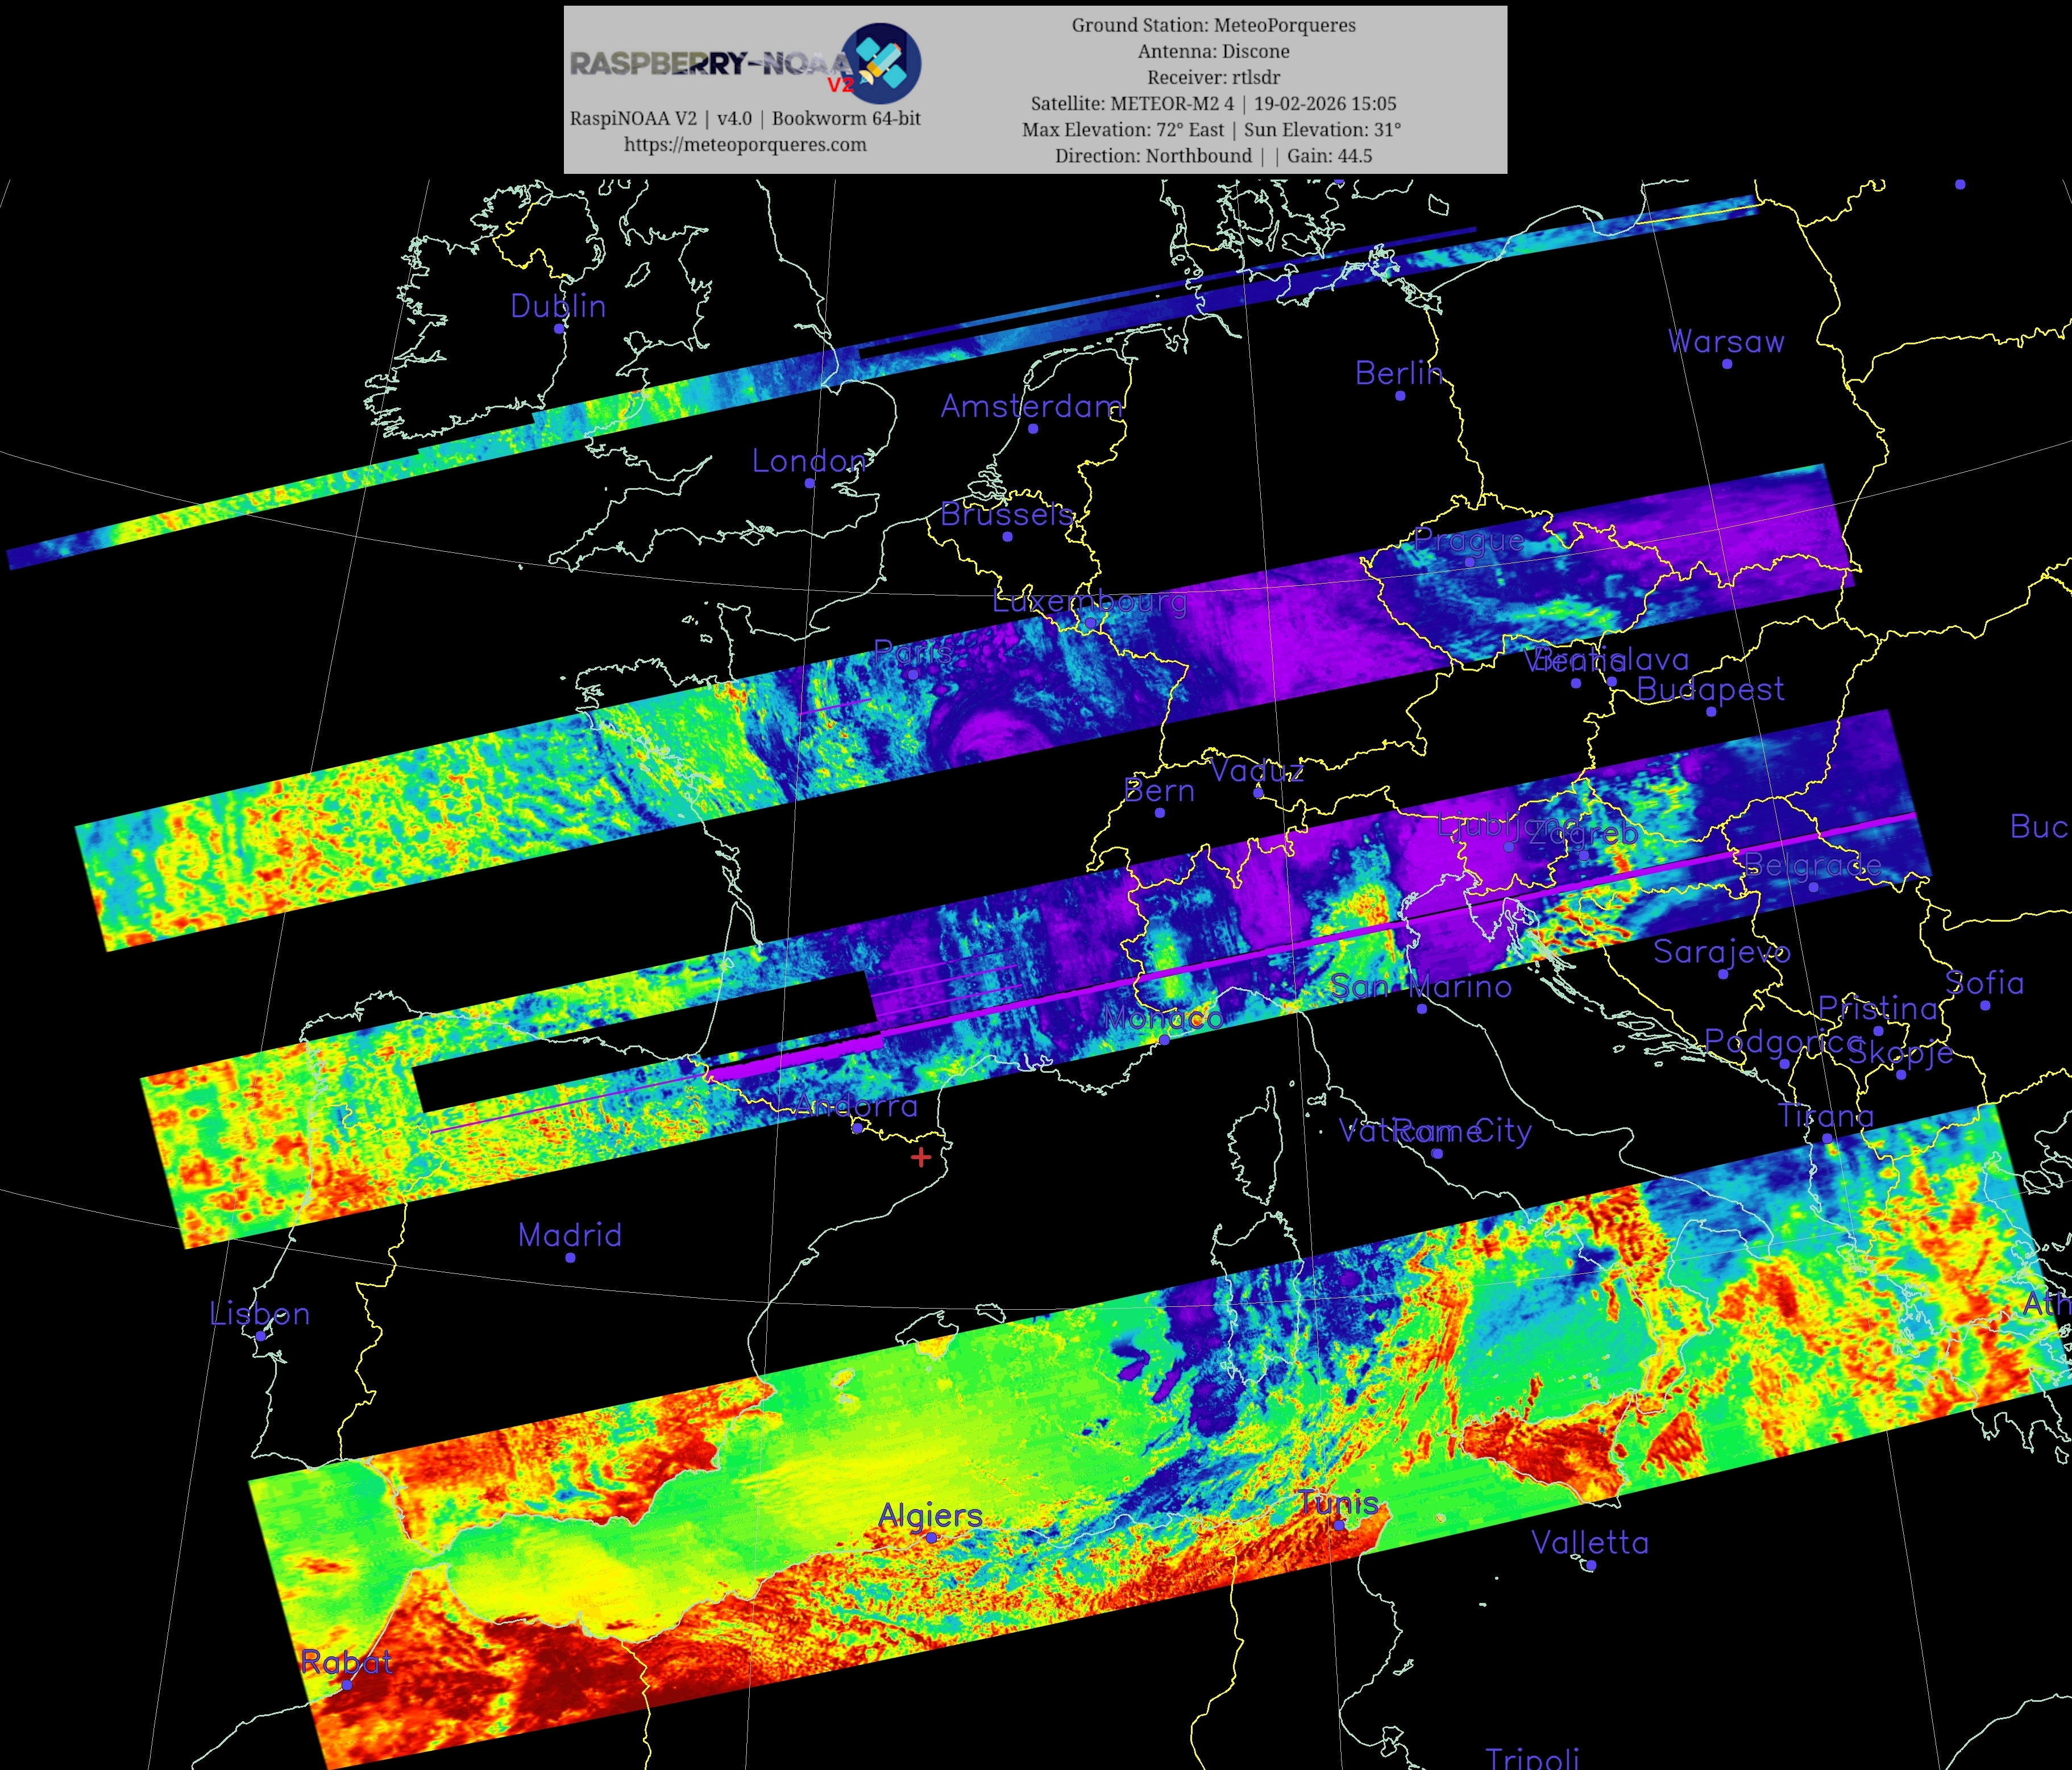
Task: Click the Algiers city label
Action: click(x=930, y=1515)
